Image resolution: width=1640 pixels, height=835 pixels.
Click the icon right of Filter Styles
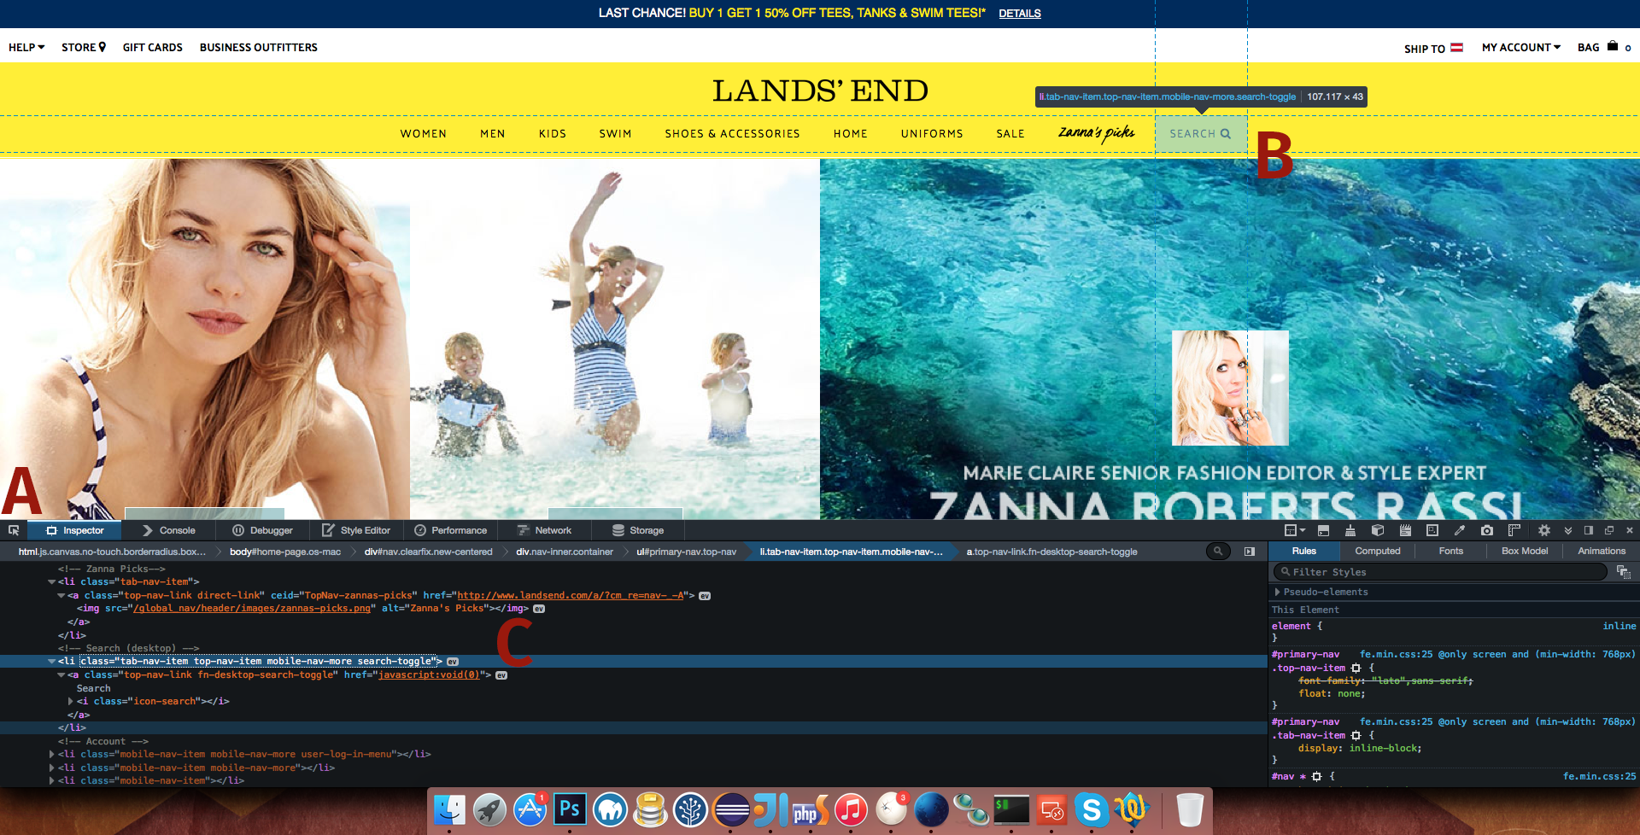(x=1623, y=572)
